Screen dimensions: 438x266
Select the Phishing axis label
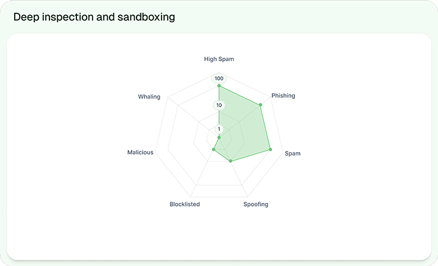283,95
